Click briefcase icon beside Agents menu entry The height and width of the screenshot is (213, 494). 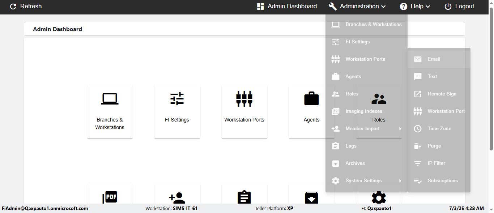(336, 77)
